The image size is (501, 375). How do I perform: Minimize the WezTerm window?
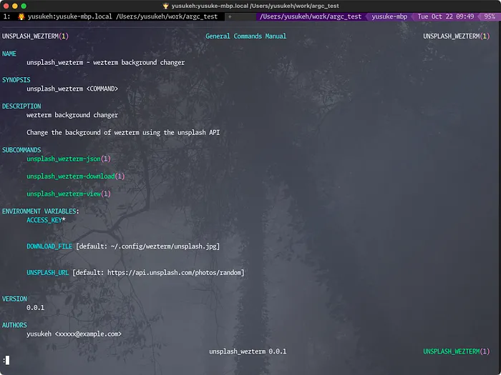15,6
